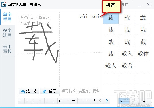Pick candidate character 裁
Screen dimensions: 154x108
pos(111,54)
